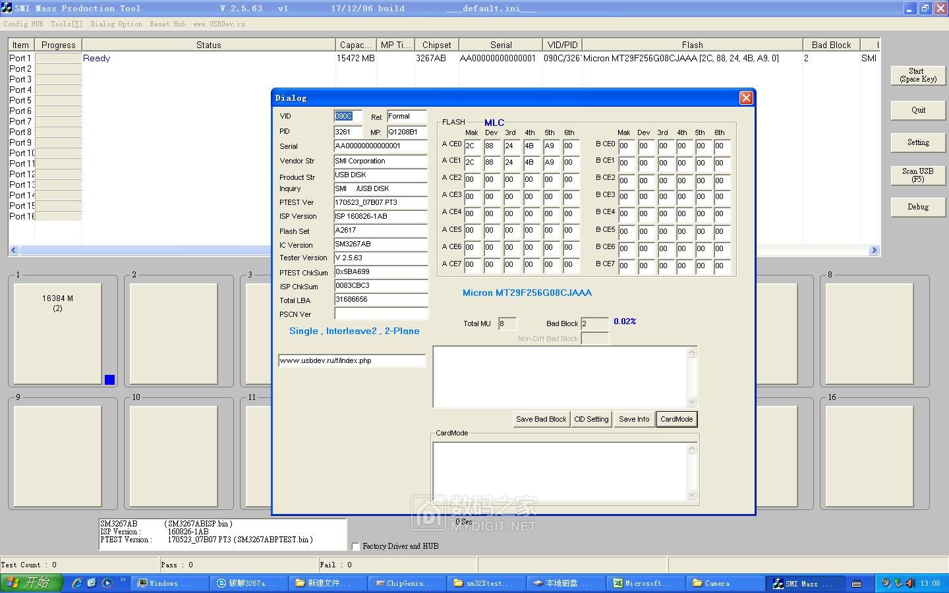Click the CardMode button

pos(677,419)
